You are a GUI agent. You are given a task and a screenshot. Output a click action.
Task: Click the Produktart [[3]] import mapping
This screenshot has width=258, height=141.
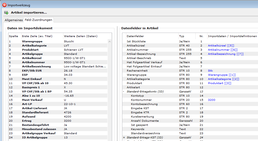click(219, 83)
